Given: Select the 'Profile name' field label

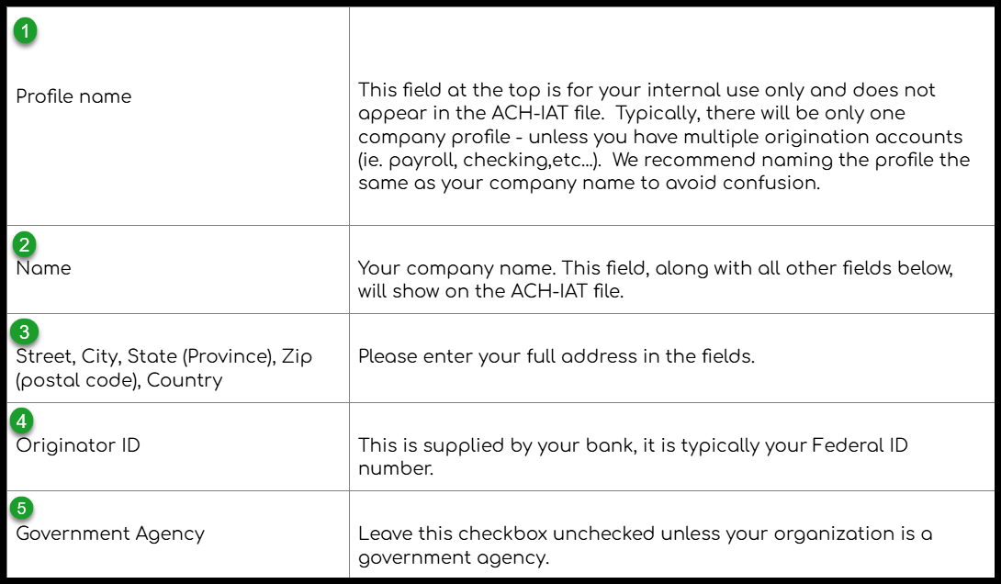Looking at the screenshot, I should coord(73,96).
